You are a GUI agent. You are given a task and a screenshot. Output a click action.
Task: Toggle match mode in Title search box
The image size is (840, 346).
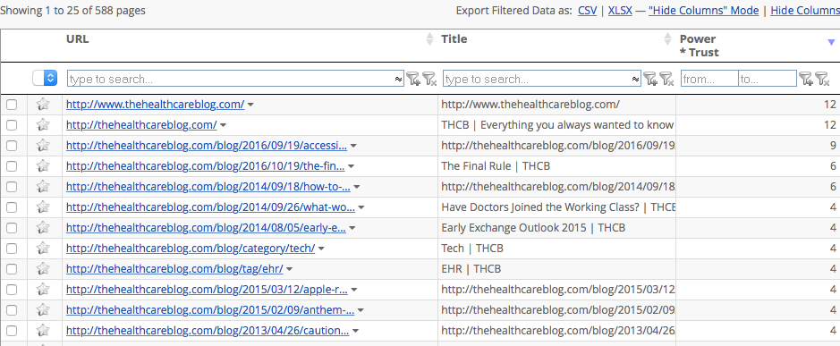pos(635,80)
